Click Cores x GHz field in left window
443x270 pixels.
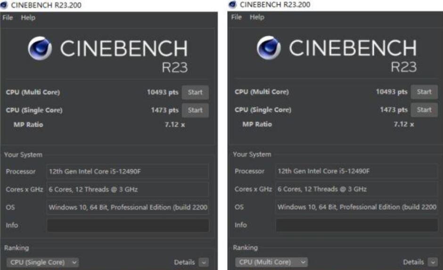point(128,189)
